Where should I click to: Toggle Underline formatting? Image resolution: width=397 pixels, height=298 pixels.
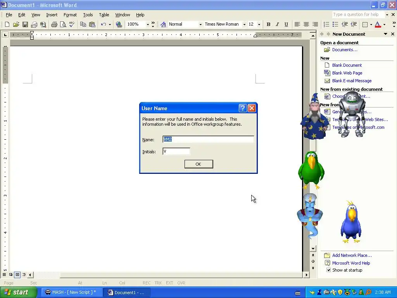click(286, 24)
